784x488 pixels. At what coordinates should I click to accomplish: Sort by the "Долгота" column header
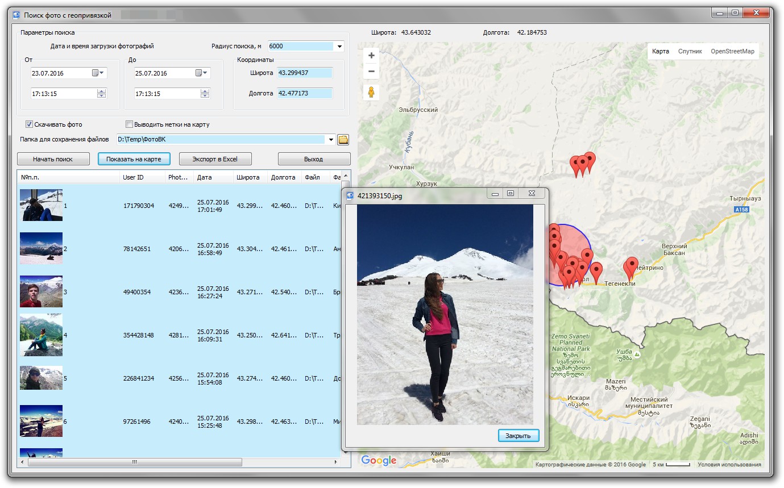pyautogui.click(x=284, y=177)
